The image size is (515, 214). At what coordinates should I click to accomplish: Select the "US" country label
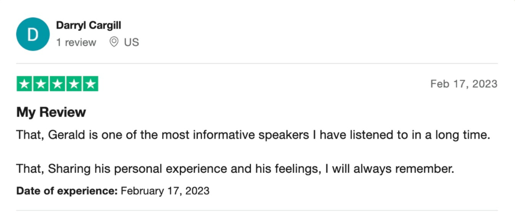131,43
